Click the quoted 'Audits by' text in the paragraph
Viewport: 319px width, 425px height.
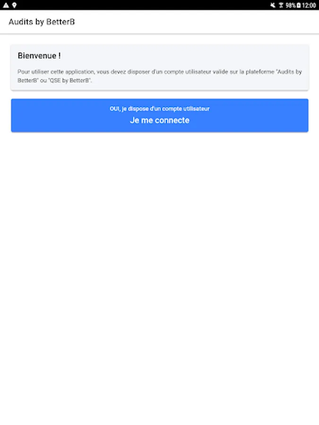(x=289, y=72)
